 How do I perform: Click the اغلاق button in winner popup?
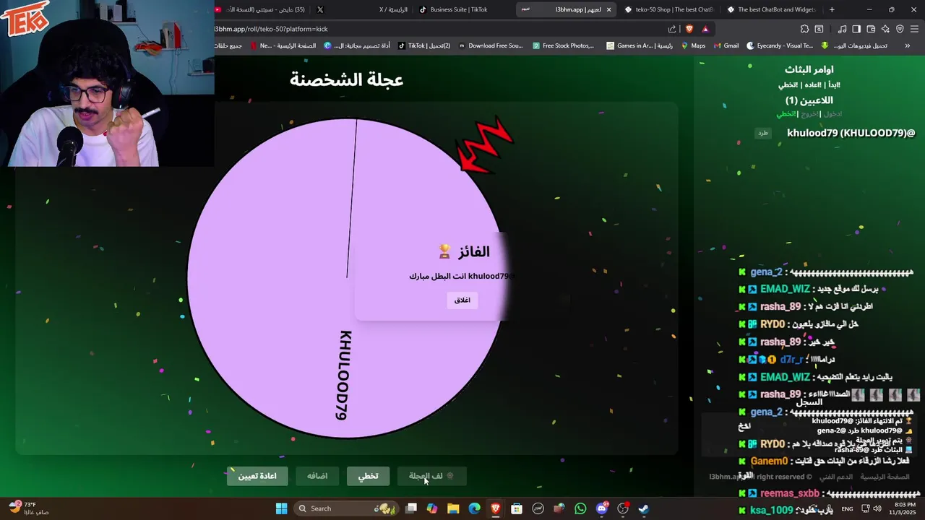(462, 300)
